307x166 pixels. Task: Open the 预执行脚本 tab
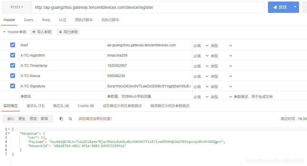pyautogui.click(x=84, y=20)
